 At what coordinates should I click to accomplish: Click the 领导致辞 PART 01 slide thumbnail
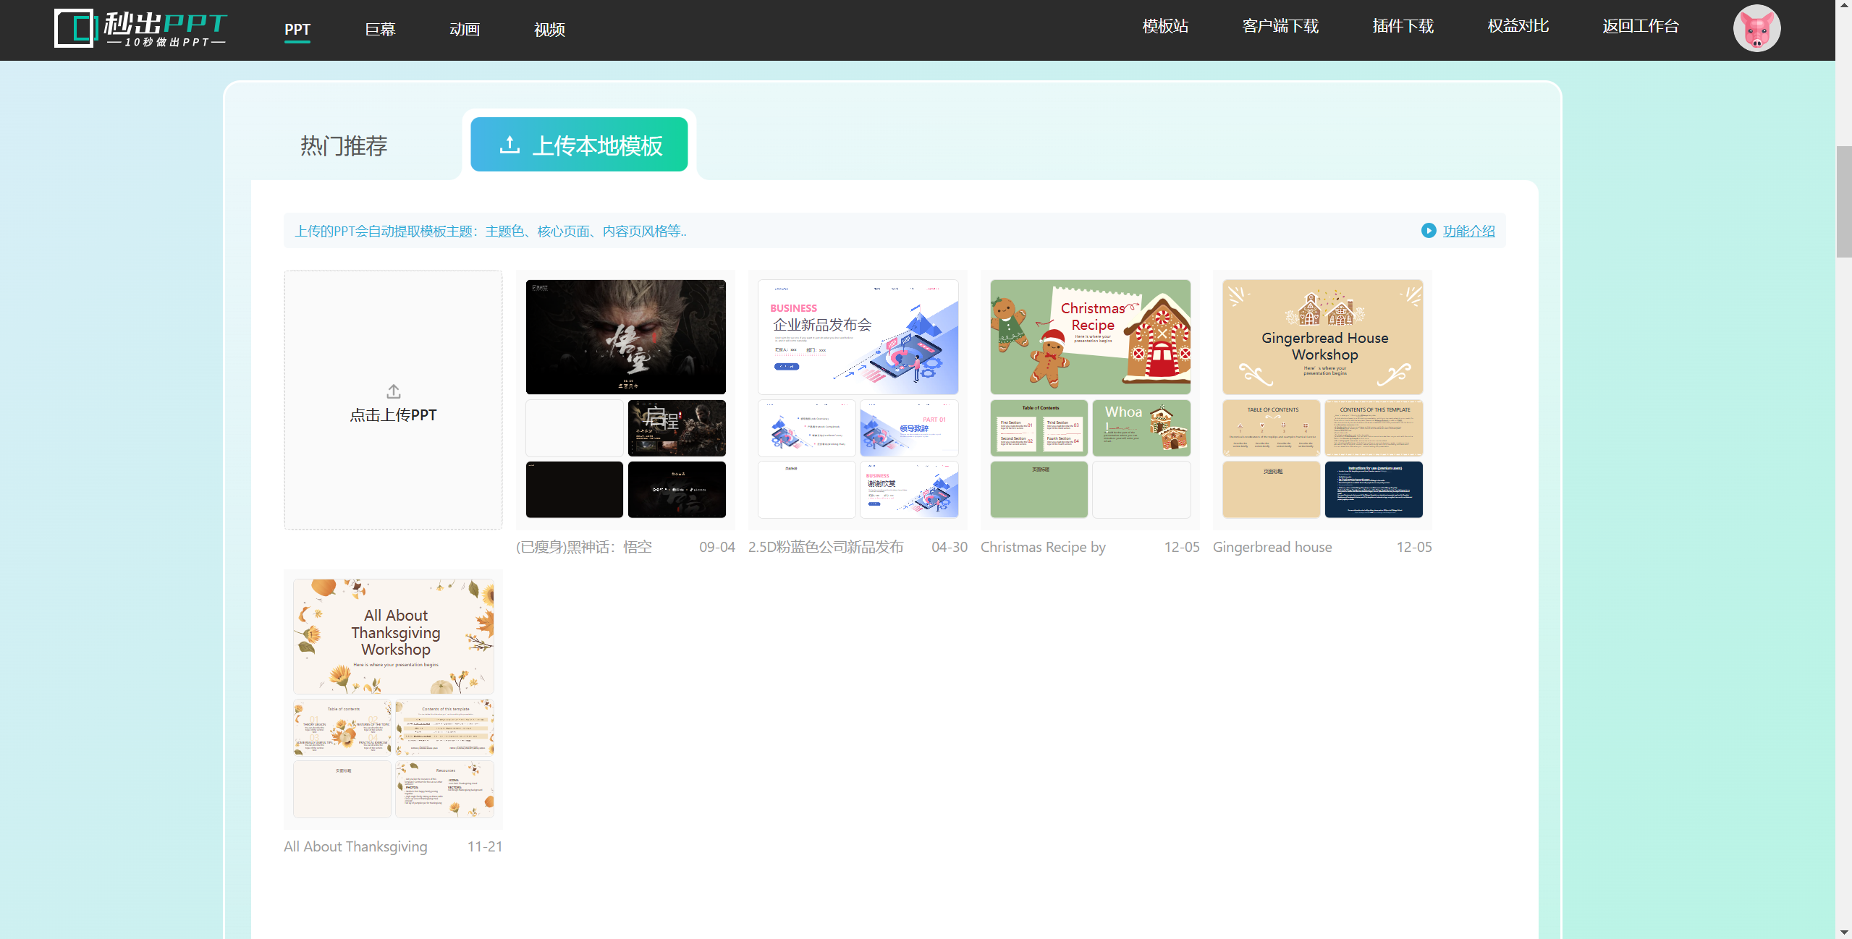[x=909, y=428]
